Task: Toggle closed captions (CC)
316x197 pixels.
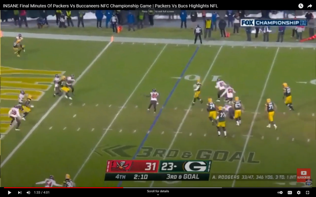Action: point(290,193)
